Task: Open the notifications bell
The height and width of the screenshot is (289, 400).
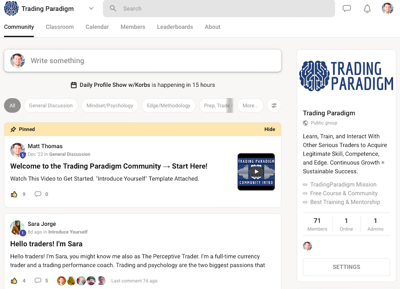Action: pos(367,8)
